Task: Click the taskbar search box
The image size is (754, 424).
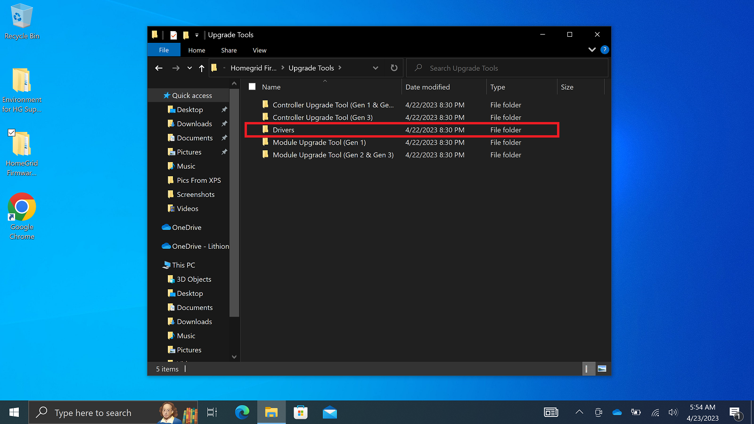Action: point(113,413)
